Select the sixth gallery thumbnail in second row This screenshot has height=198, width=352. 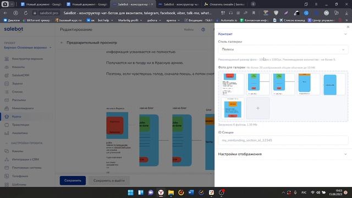232,108
